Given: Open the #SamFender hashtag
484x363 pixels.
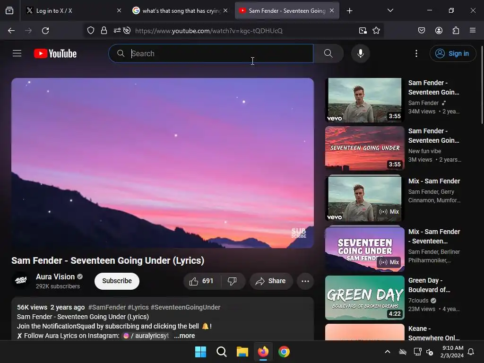Looking at the screenshot, I should [x=107, y=307].
